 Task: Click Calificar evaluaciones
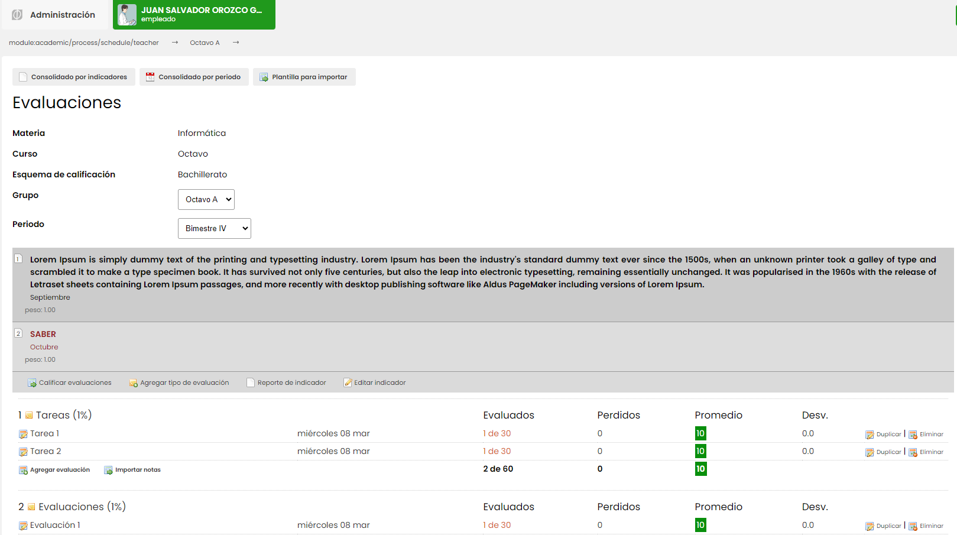pos(70,382)
